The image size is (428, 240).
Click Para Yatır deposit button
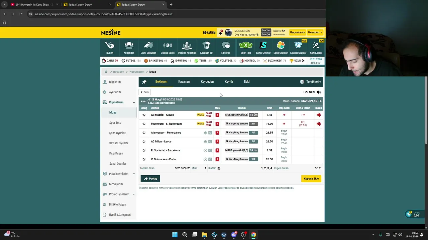(266, 31)
